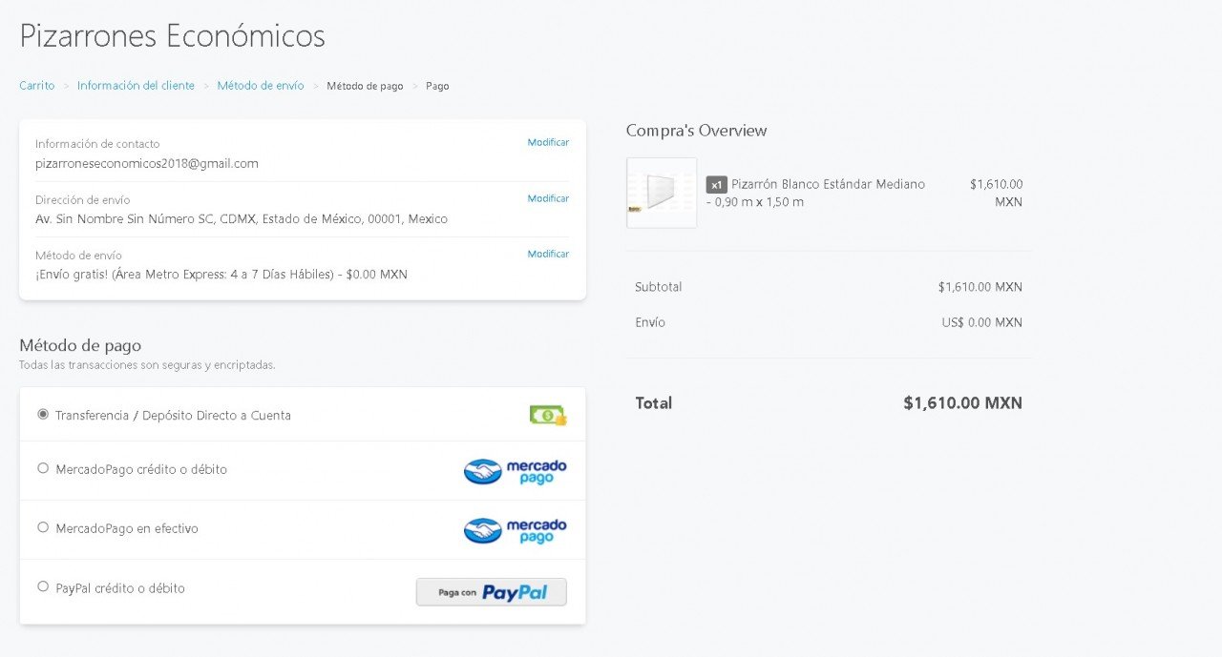Select MercadoPago crédito o débito radio

pos(43,468)
